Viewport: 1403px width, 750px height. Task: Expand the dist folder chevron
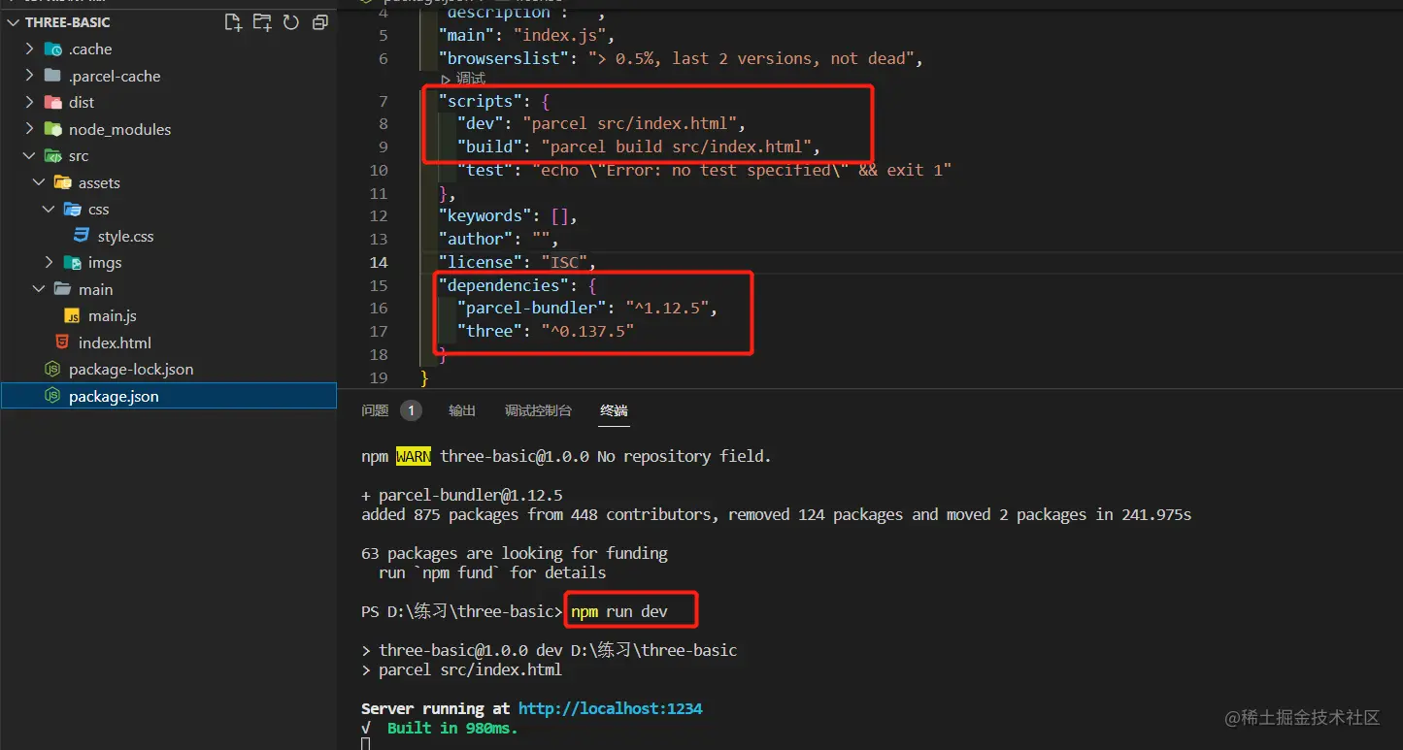[29, 103]
